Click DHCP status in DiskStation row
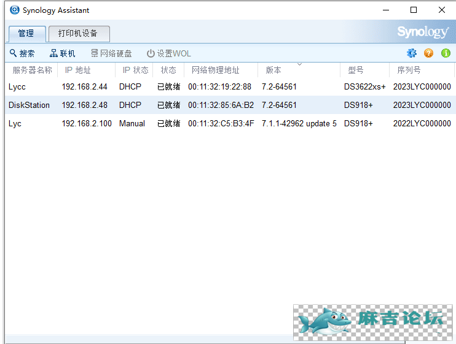The height and width of the screenshot is (344, 456). click(x=130, y=105)
